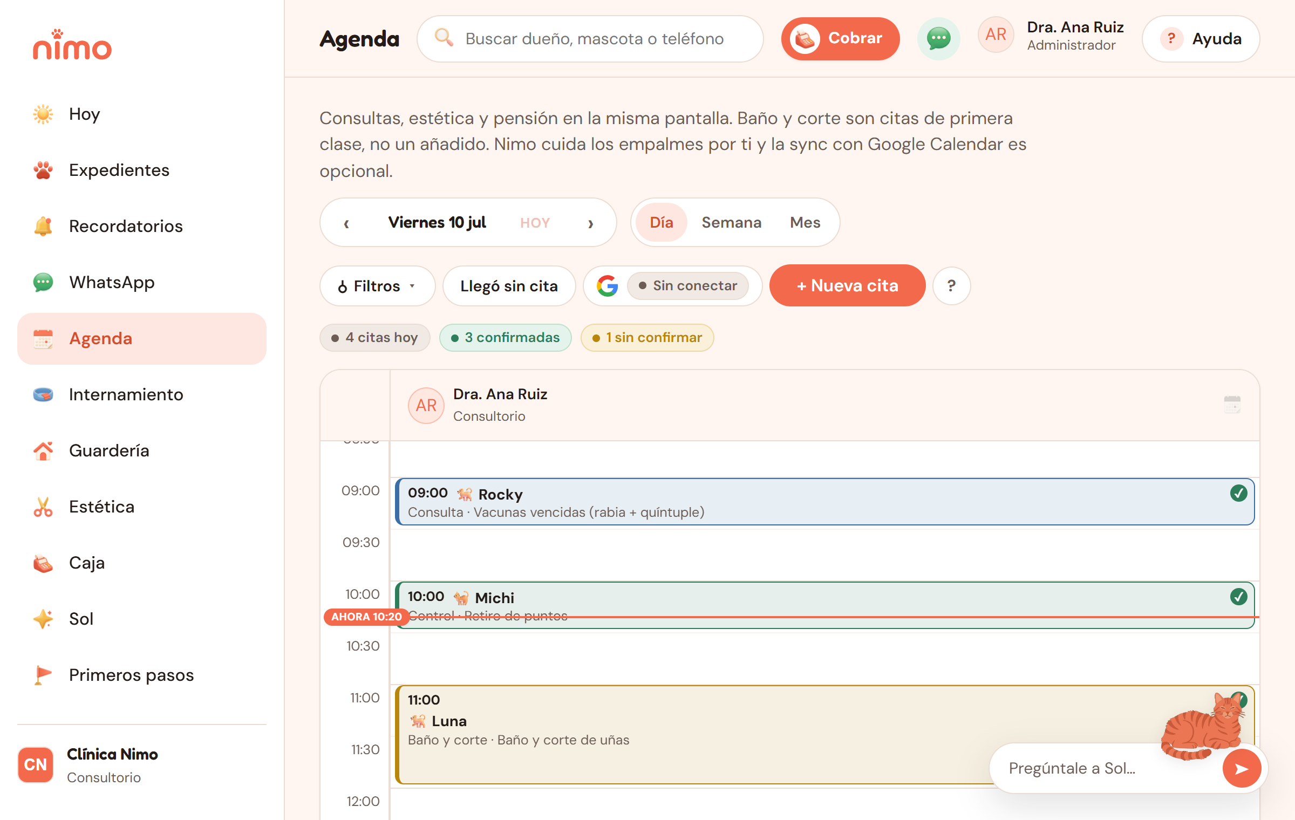Send the question to Sol with arrow button

click(1242, 768)
